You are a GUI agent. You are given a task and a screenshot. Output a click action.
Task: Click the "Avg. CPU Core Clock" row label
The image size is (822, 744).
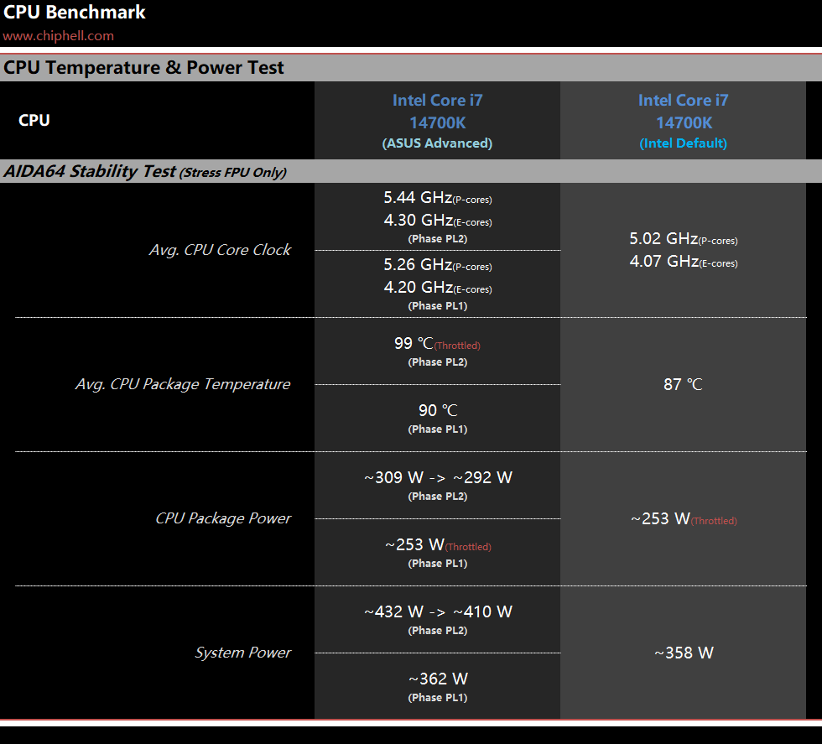(220, 250)
